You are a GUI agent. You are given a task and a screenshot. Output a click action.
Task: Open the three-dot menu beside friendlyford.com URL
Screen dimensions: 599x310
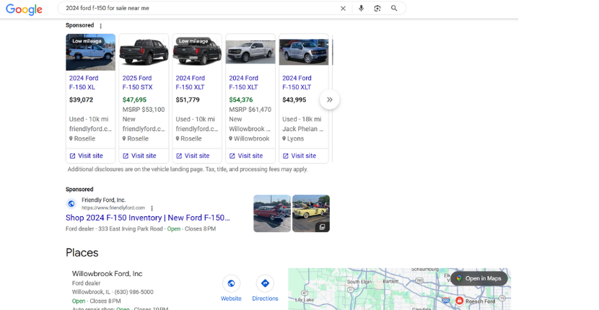(152, 208)
